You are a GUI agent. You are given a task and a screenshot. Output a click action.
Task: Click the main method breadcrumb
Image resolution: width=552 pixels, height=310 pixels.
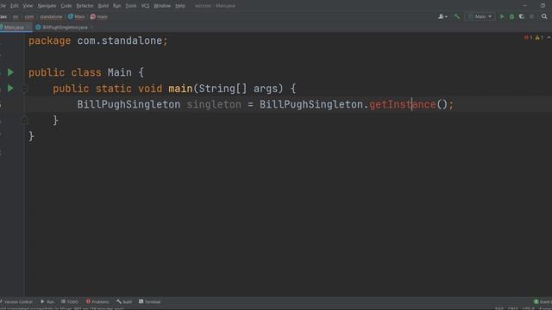tap(99, 16)
